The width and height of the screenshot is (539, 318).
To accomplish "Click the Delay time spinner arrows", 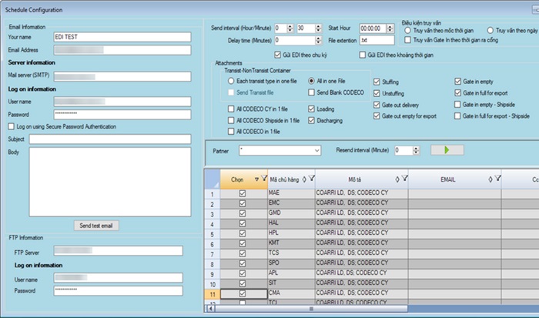I will (318, 40).
